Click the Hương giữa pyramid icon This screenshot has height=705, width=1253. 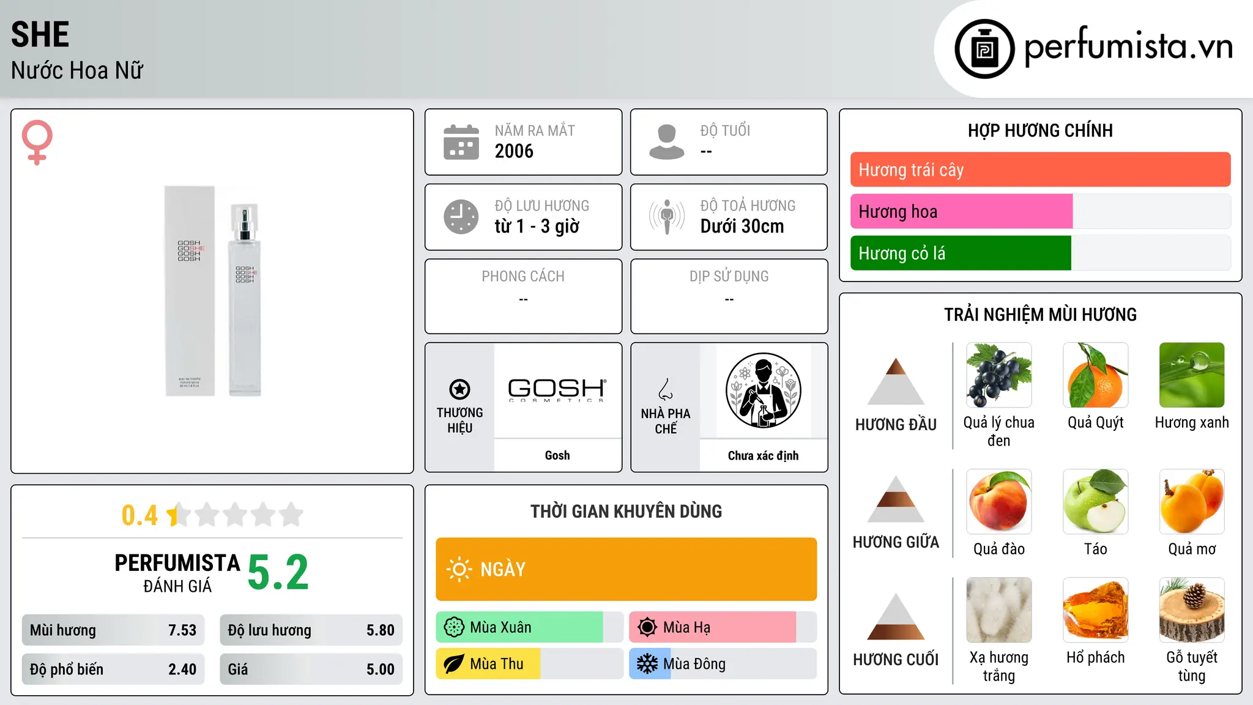(896, 499)
